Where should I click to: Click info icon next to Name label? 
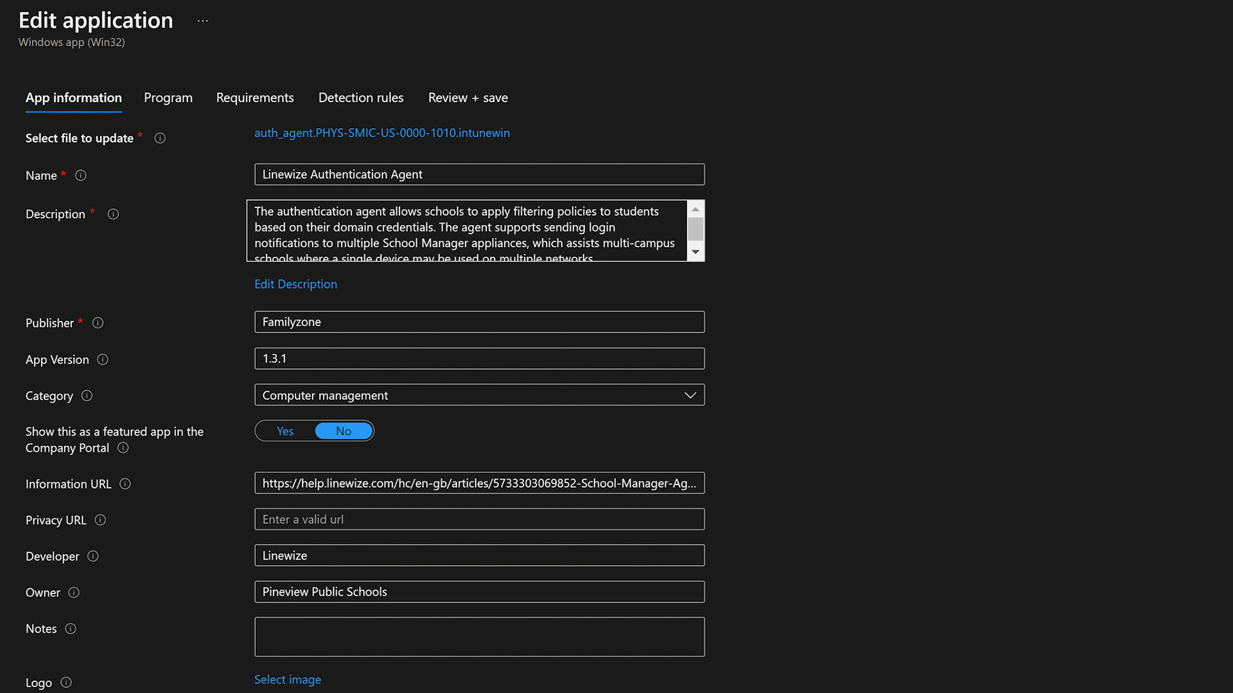click(80, 175)
